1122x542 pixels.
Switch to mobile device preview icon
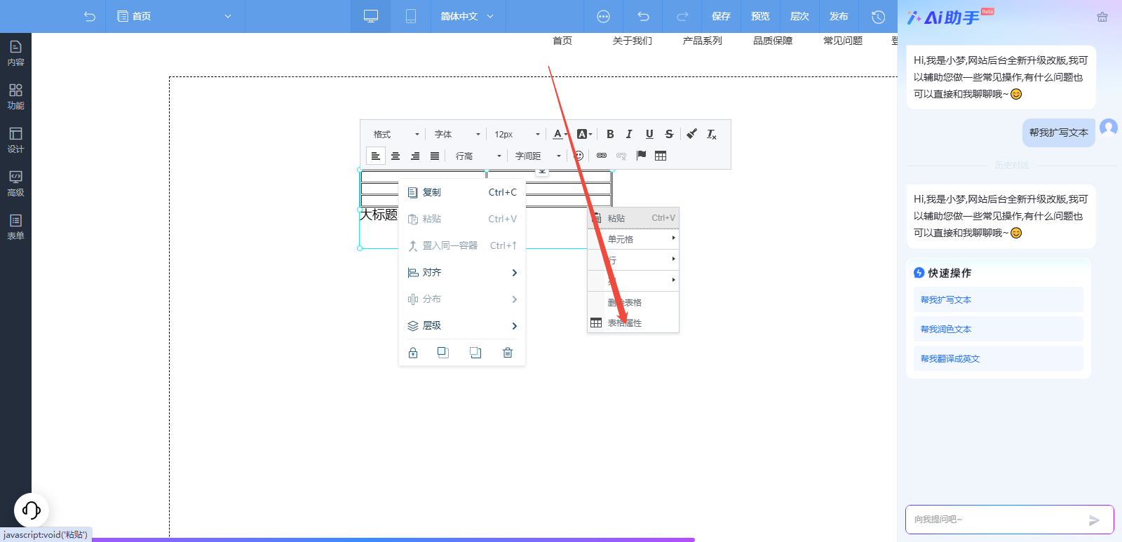click(x=411, y=16)
